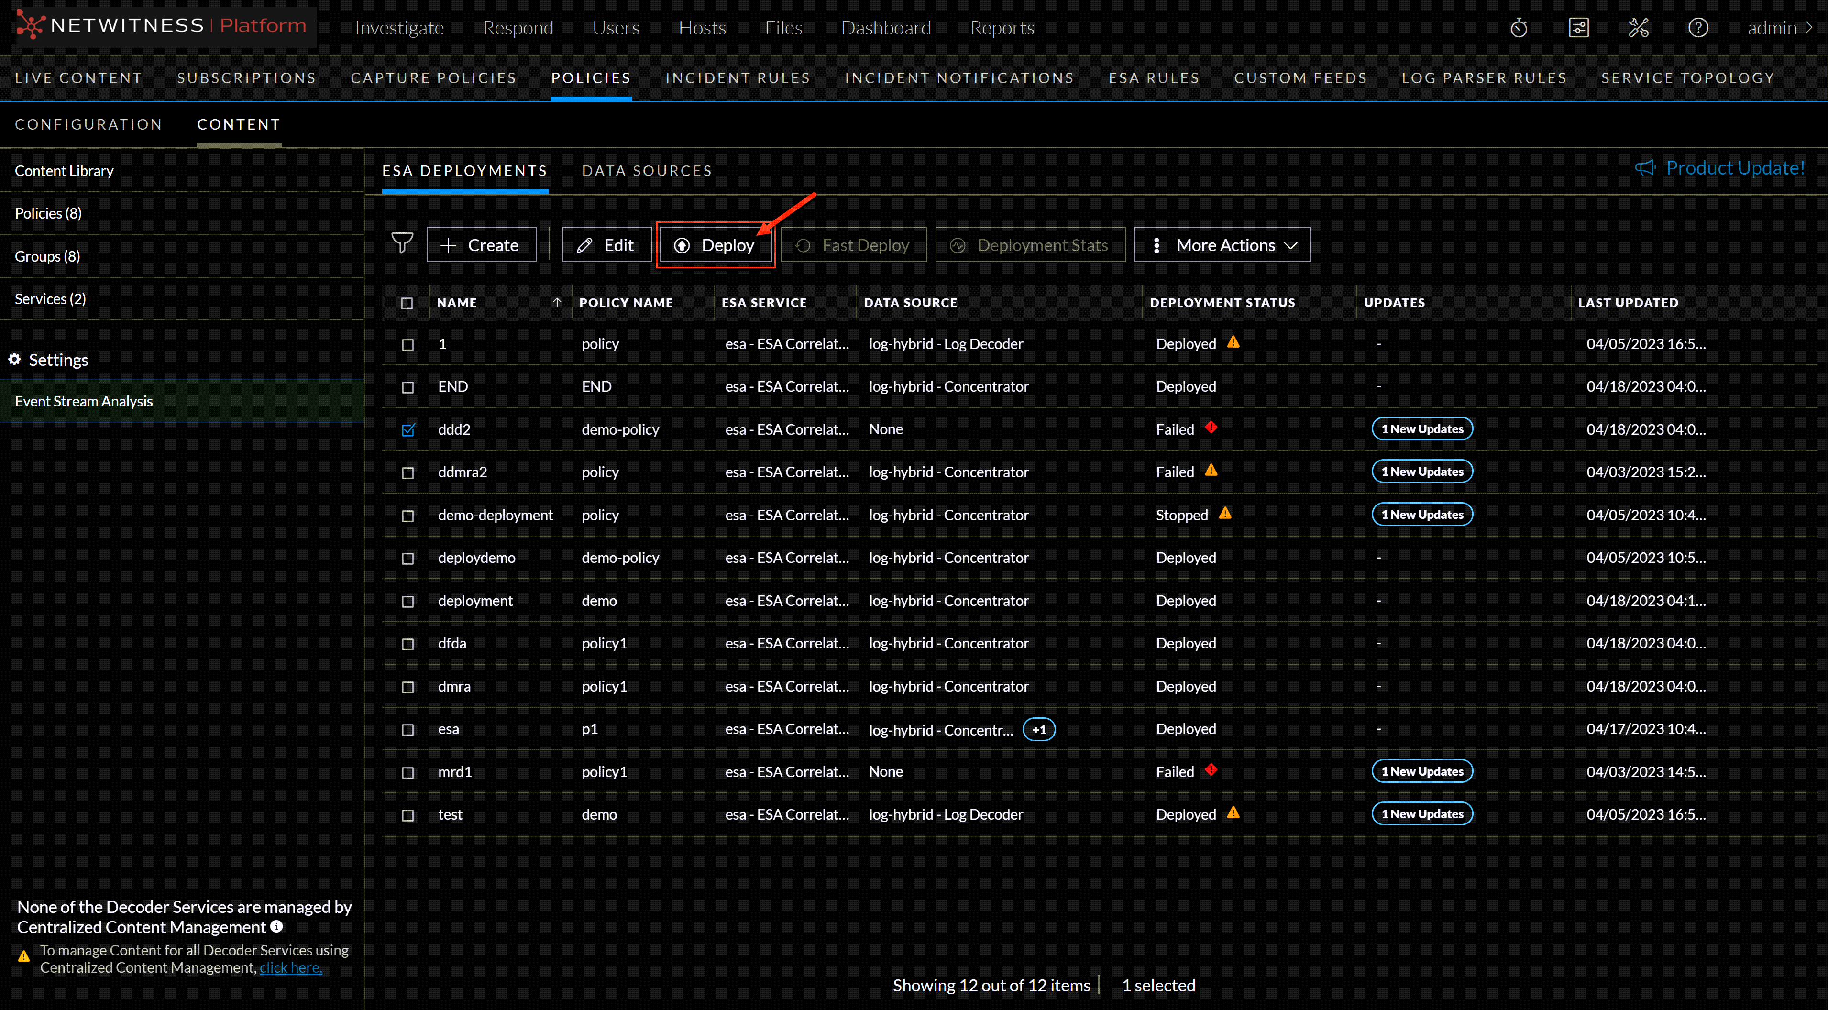The height and width of the screenshot is (1010, 1828).
Task: Switch to the DATA SOURCES tab
Action: click(647, 170)
